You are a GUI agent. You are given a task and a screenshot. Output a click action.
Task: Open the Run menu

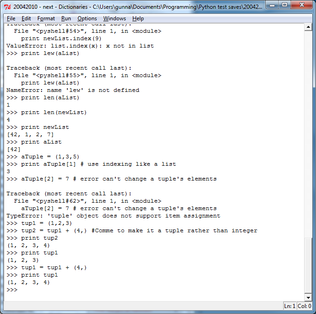click(66, 18)
